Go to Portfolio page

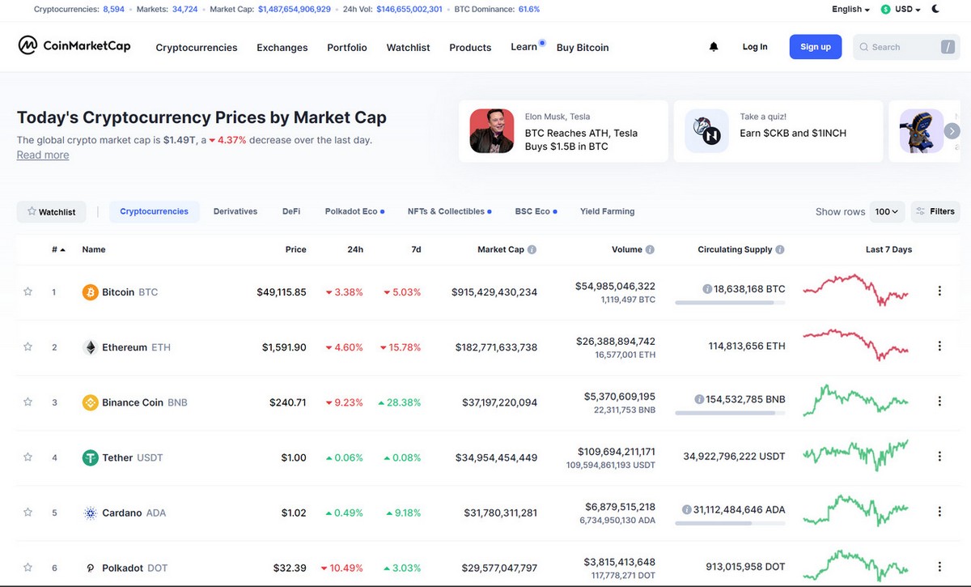pos(347,48)
